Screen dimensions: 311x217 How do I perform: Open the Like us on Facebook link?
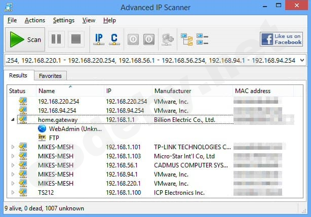point(281,39)
